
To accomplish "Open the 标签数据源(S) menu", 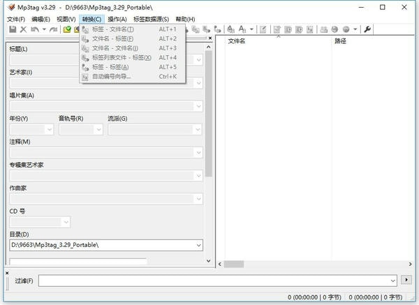I will (152, 20).
